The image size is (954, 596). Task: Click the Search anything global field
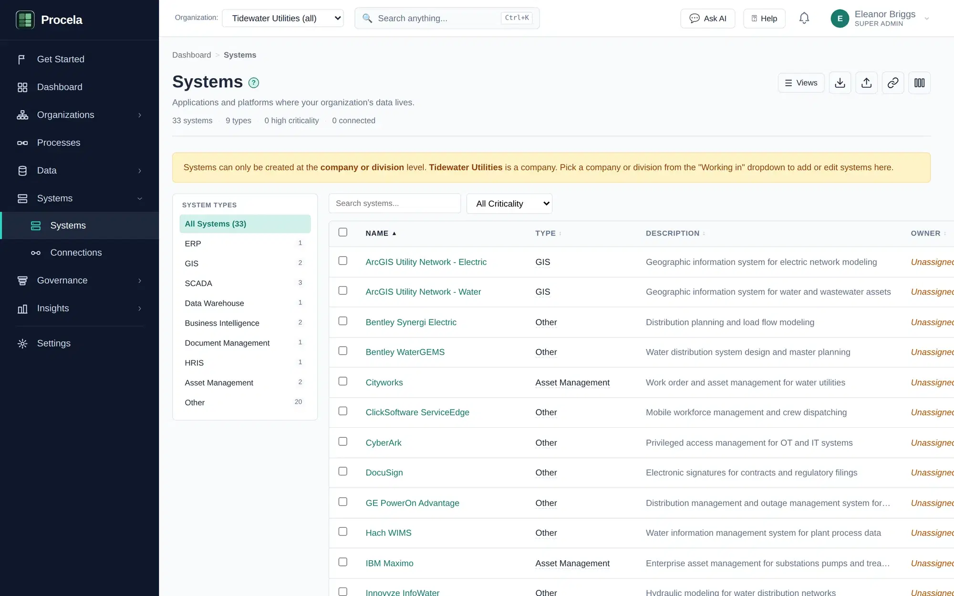click(x=447, y=18)
